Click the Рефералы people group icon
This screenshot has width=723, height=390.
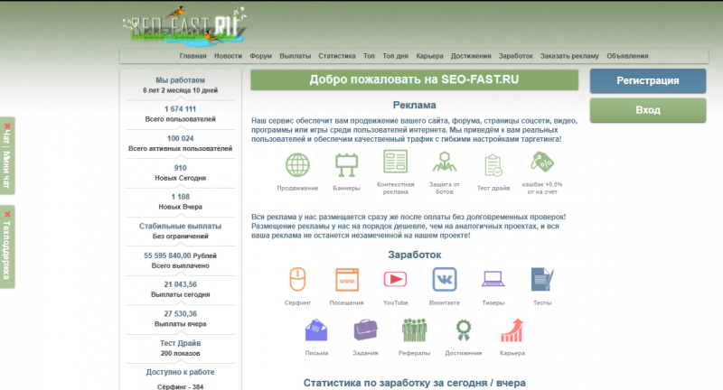pyautogui.click(x=414, y=330)
